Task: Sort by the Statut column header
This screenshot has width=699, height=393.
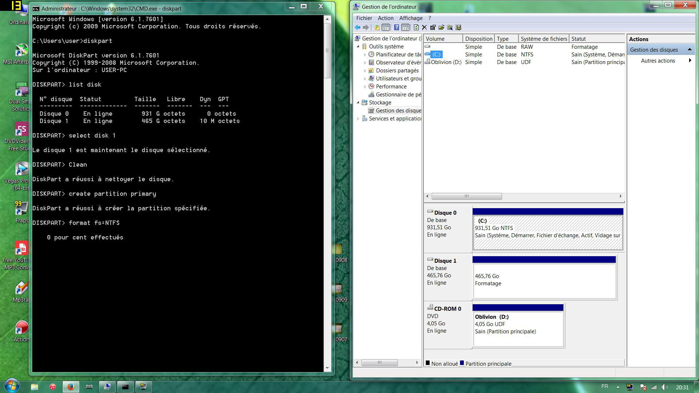Action: (597, 39)
